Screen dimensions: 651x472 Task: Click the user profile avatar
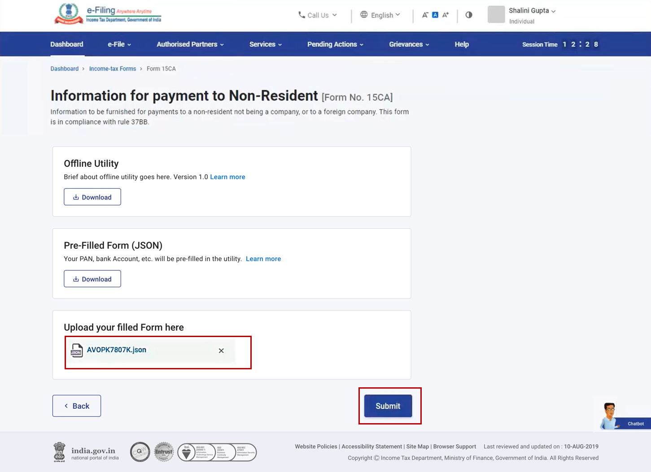(x=496, y=15)
